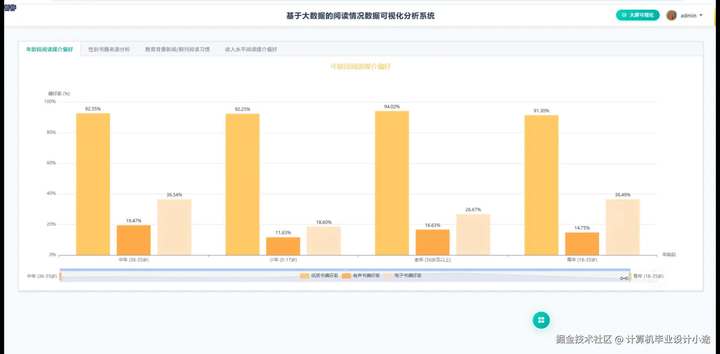Switch to the 教育背景新闻/期刊阅读习惯 tab
The image size is (720, 354).
tap(177, 49)
